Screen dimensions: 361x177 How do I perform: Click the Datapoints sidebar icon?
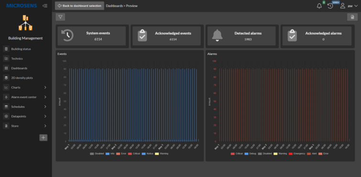tap(6, 116)
